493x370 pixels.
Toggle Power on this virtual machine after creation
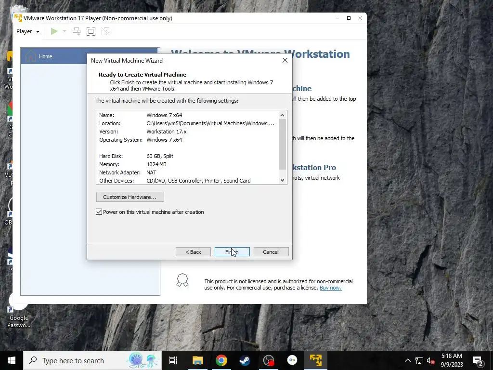(99, 212)
